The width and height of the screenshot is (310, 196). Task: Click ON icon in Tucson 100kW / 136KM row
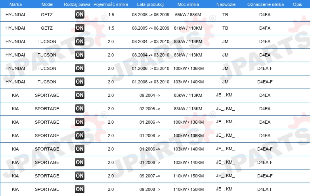[x=80, y=68]
